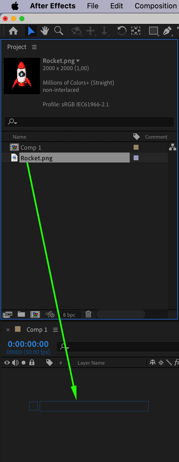Viewport: 179px width, 462px height.
Task: Select the Zoom magnifier tool
Action: click(x=58, y=31)
